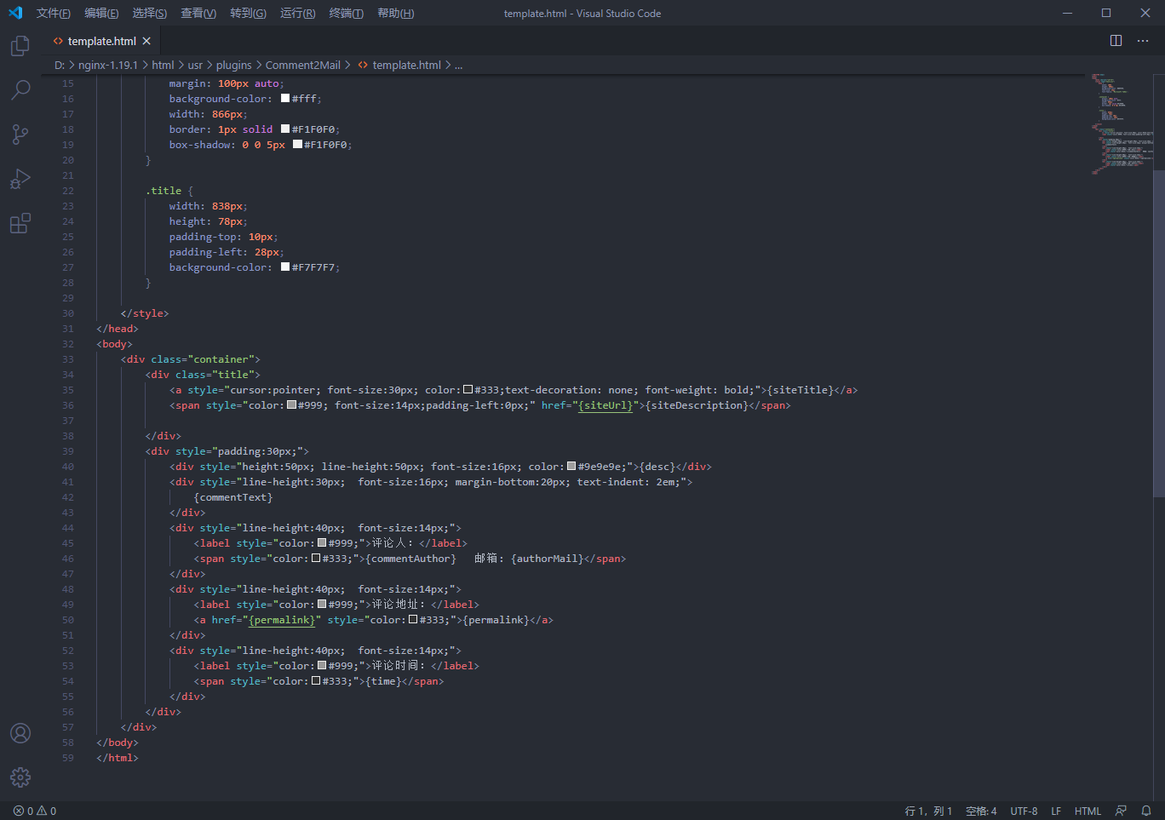This screenshot has width=1165, height=820.
Task: Click line number 33 in the gutter
Action: point(68,359)
